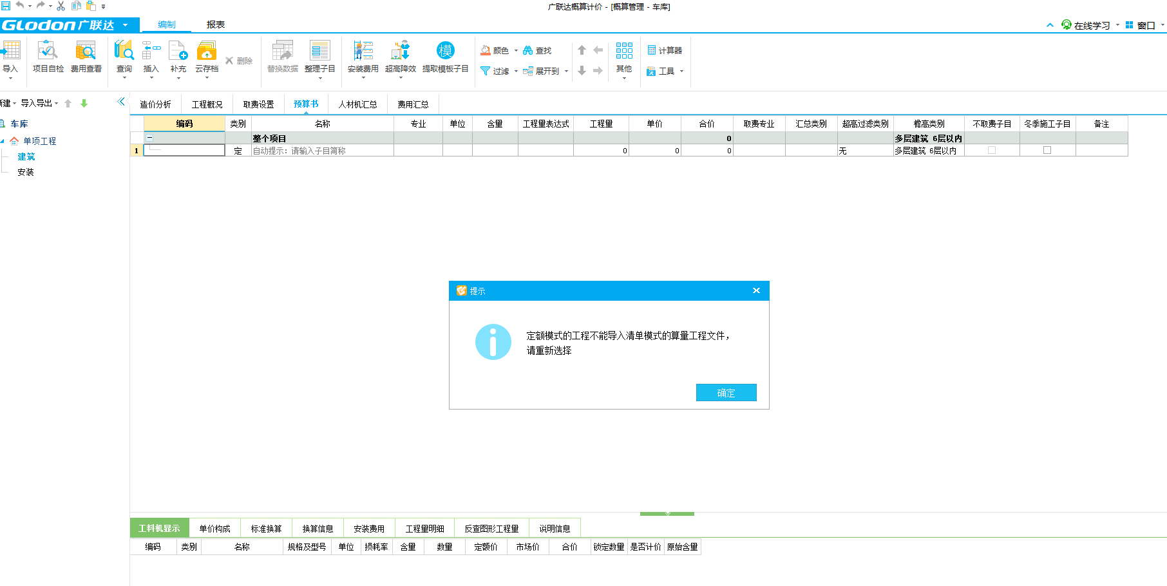
Task: Open 费用查看 cost viewer
Action: 86,57
